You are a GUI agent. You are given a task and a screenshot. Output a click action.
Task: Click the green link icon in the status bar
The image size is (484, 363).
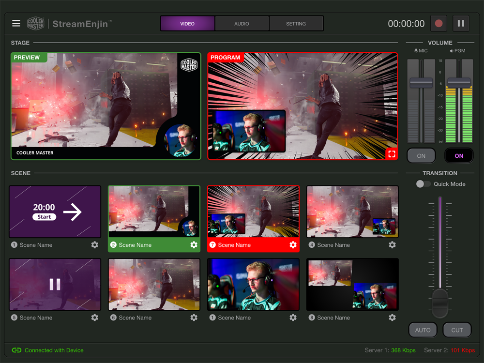[x=16, y=350]
